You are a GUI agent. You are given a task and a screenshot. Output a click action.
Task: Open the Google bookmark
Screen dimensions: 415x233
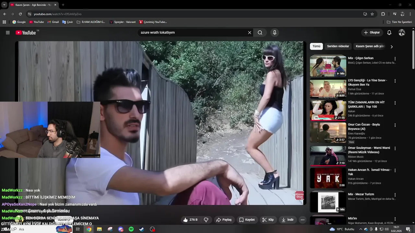point(19,22)
